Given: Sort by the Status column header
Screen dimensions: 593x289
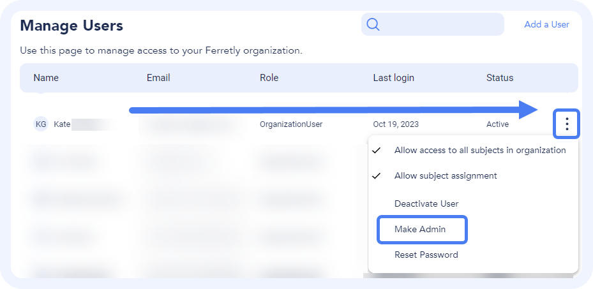Looking at the screenshot, I should point(500,78).
